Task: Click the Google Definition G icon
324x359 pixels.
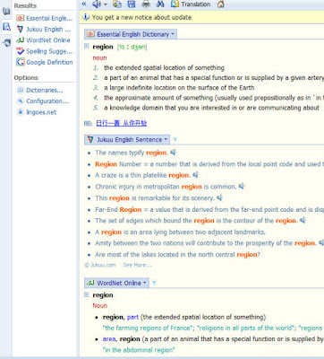Action: click(x=21, y=62)
